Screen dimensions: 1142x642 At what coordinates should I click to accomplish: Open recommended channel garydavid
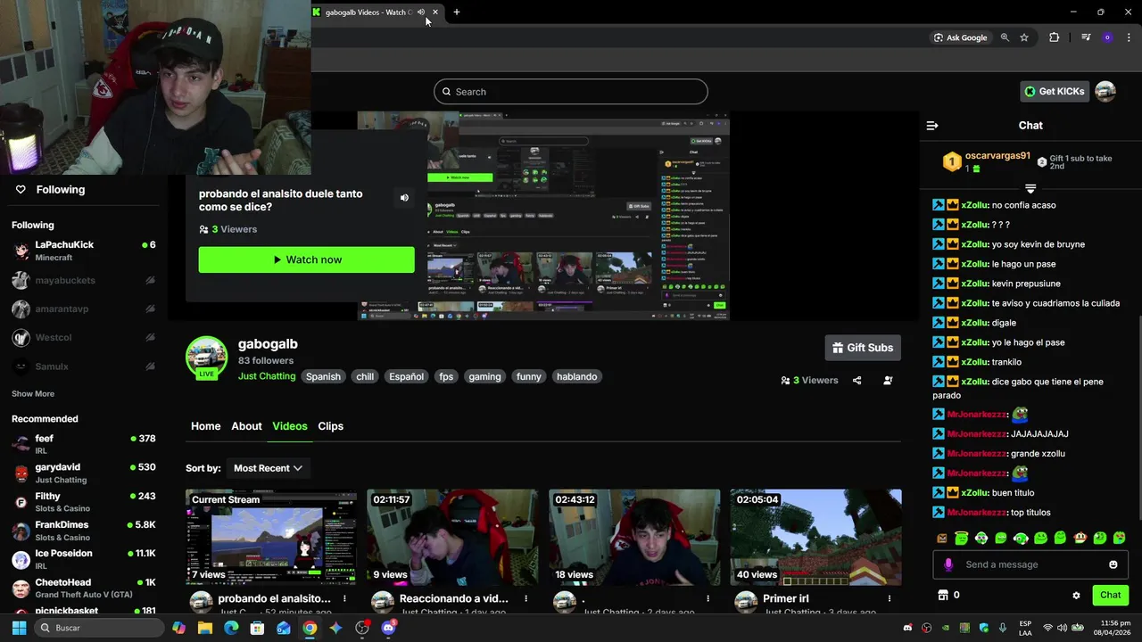coord(84,473)
